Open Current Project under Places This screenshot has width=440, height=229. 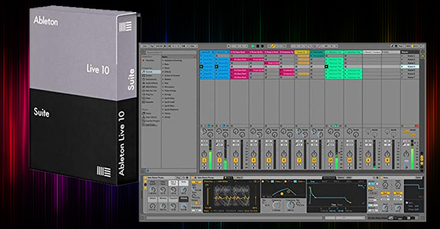tap(151, 121)
